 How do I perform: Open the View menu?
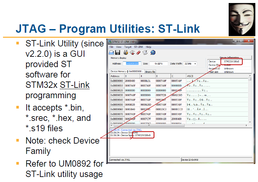tap(119, 47)
